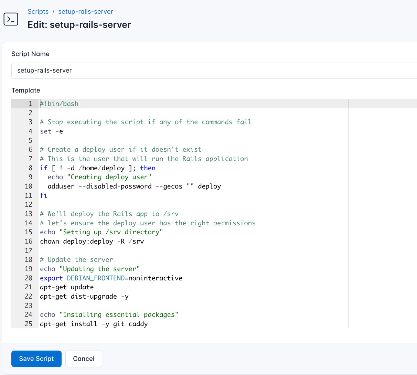Click the 'Edit: setup-rails-server' page heading

coord(79,25)
